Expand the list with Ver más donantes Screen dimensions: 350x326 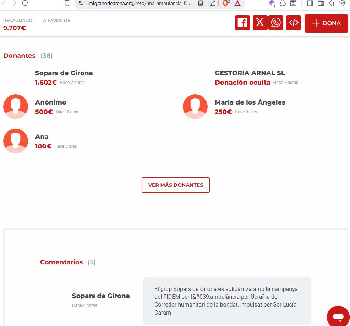click(x=175, y=185)
